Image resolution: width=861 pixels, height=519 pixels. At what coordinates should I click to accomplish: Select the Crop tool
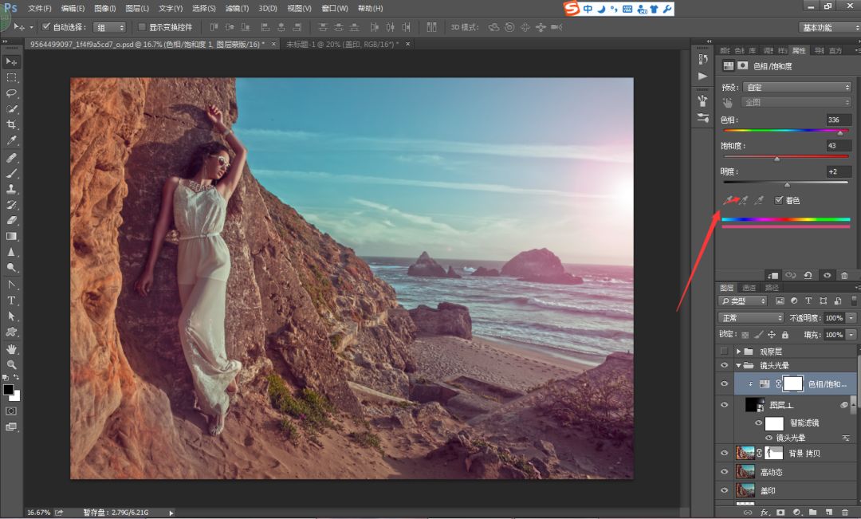pyautogui.click(x=12, y=124)
